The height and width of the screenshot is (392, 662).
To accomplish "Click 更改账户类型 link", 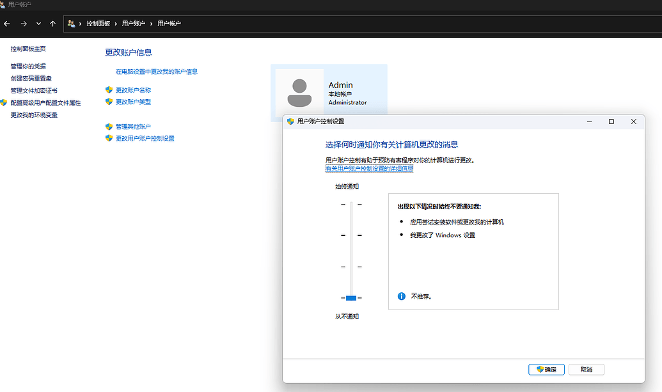I will (134, 102).
